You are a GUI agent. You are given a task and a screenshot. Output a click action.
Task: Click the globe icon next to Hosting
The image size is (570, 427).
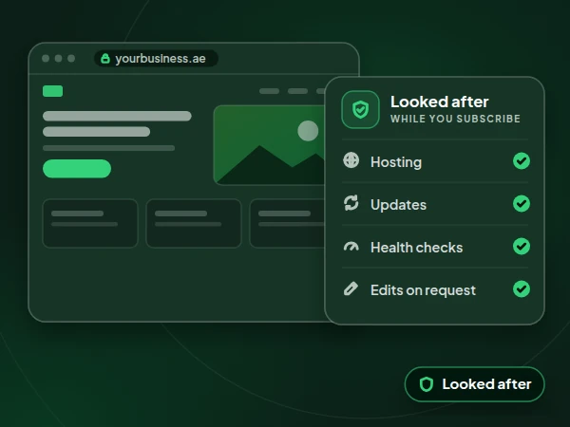click(351, 160)
